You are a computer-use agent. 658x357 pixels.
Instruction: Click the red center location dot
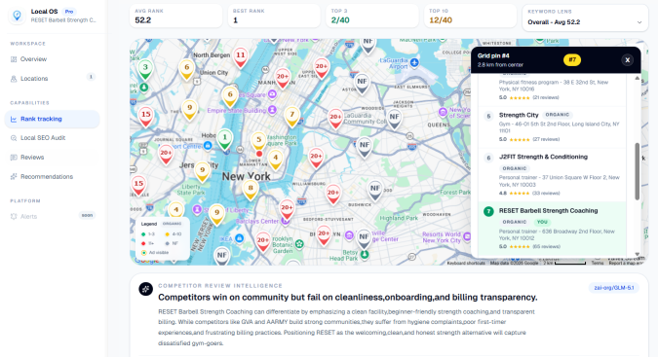(259, 154)
